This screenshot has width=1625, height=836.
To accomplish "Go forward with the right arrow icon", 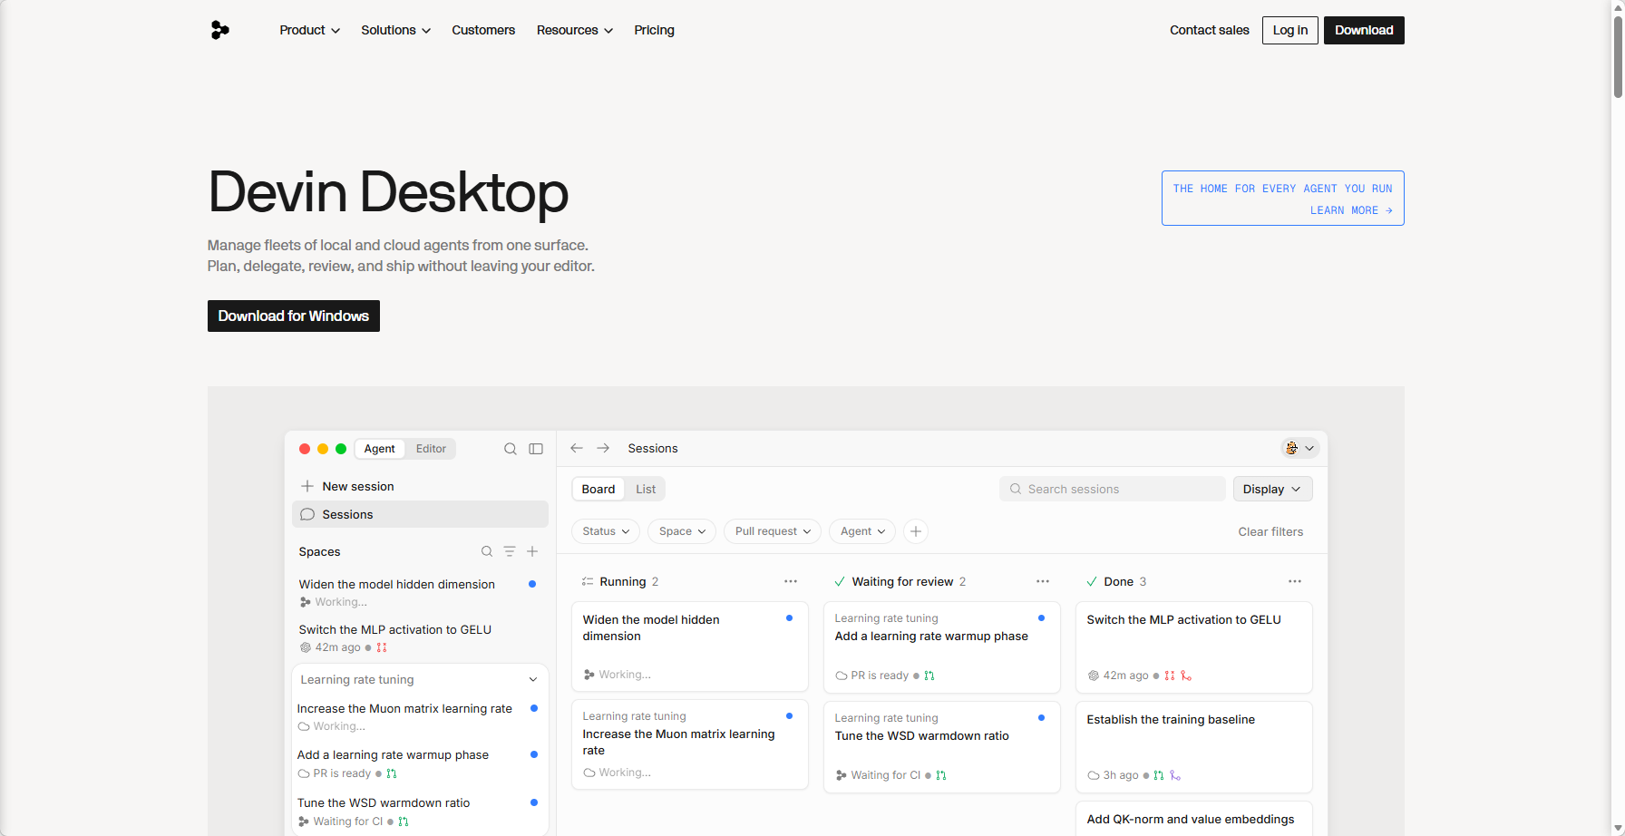I will tap(603, 448).
